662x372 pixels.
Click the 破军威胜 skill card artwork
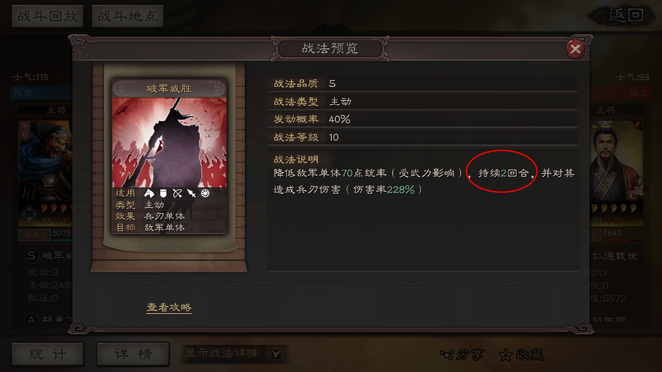point(169,143)
